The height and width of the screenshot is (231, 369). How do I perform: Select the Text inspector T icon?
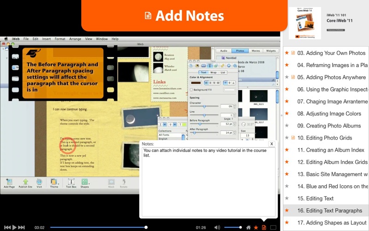[210, 66]
